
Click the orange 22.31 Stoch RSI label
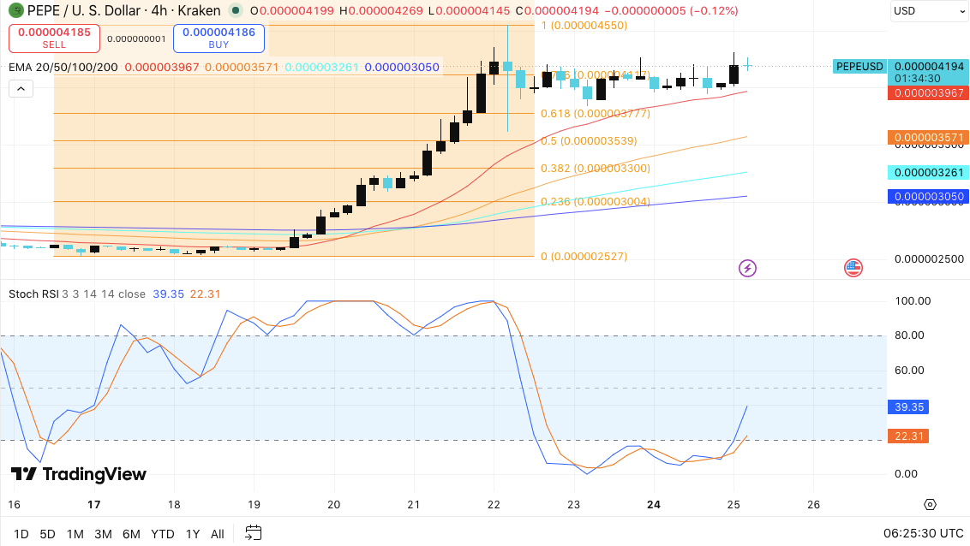pos(909,436)
